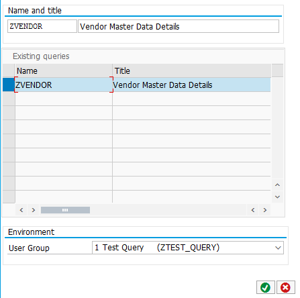Viewport: 300px width, 298px height.
Task: Click the far-right pair's left scroll arrow
Action: tap(253, 210)
